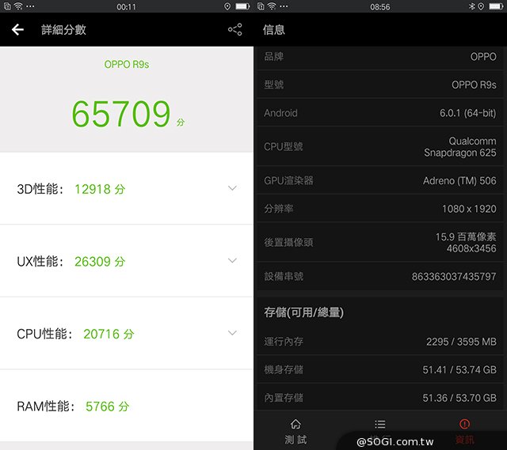The height and width of the screenshot is (450, 507).
Task: Select the 機身存儲 value 51.41 / 53.74 GB
Action: click(459, 369)
